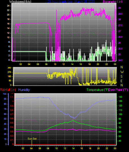This screenshot has width=129, height=152.
Task: Click the 40 temperature axis value
Action: (120, 141)
